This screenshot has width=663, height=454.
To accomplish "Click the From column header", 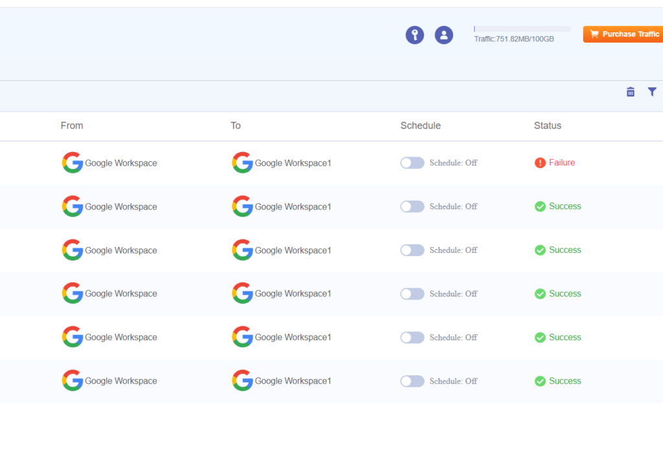I will [72, 125].
